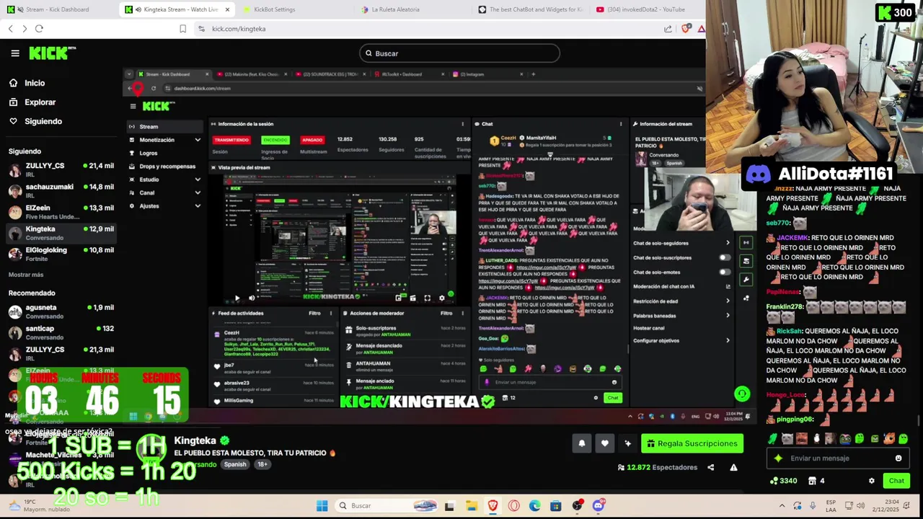Screen dimensions: 923x519
Task: Open the ElZeein followed channel
Action: 61,212
